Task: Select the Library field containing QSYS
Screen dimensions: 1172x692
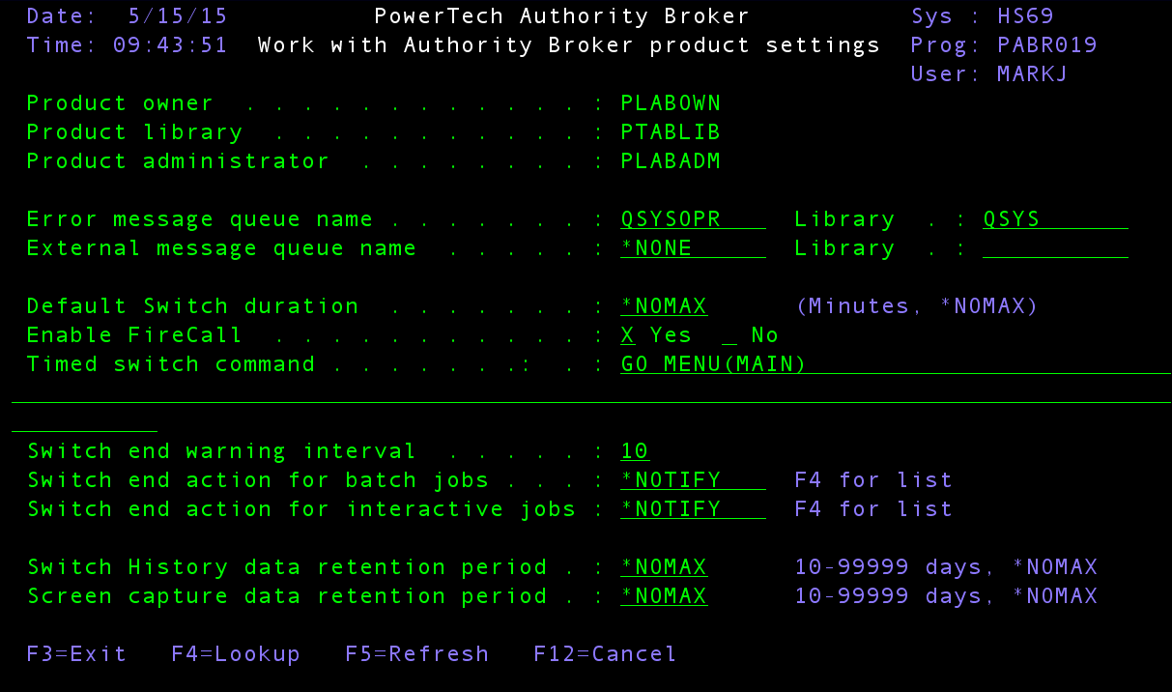Action: click(1056, 219)
